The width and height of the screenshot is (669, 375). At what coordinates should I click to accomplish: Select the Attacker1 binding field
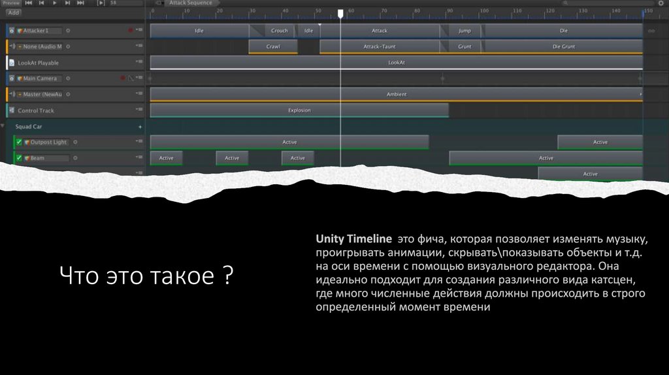pyautogui.click(x=39, y=31)
